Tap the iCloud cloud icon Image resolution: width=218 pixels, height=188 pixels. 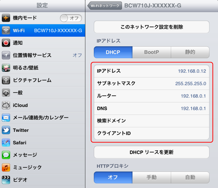coord(6,105)
